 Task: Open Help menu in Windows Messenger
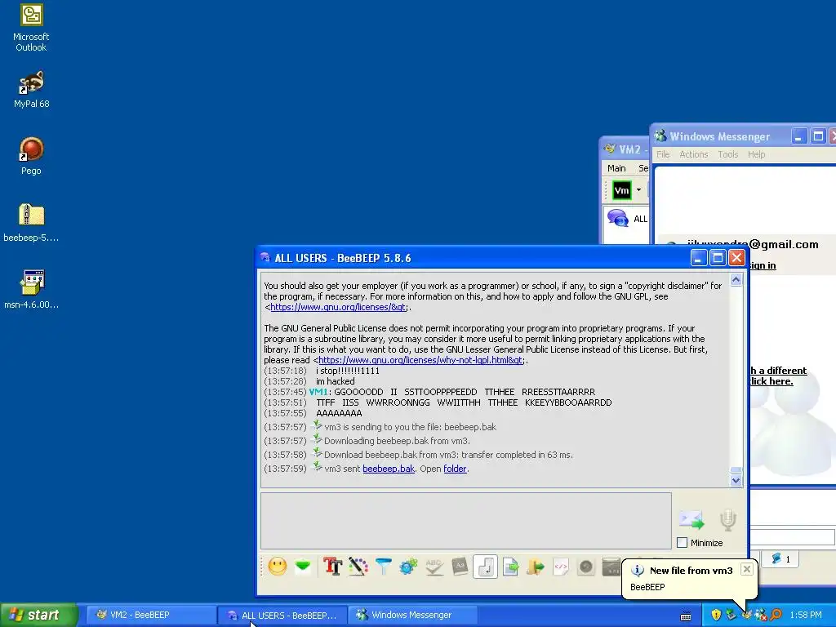point(756,154)
